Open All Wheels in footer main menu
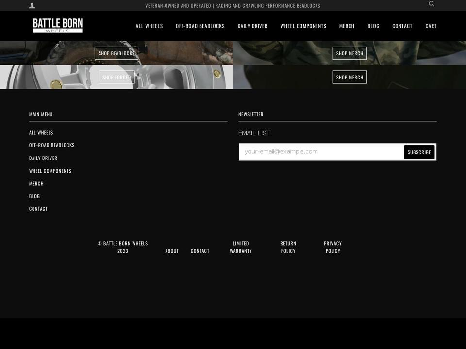The height and width of the screenshot is (349, 466). pyautogui.click(x=41, y=133)
